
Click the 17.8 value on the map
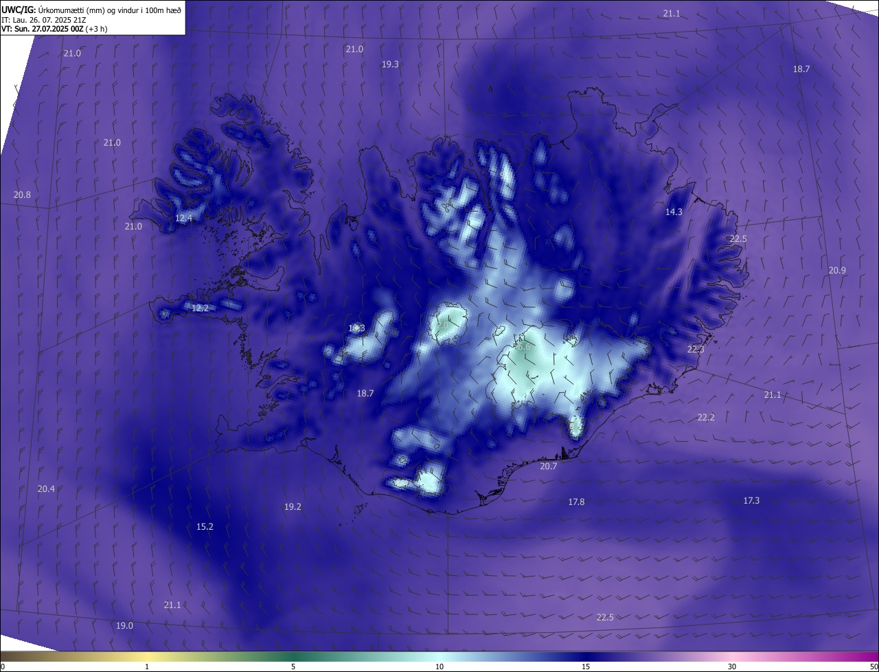(x=576, y=502)
